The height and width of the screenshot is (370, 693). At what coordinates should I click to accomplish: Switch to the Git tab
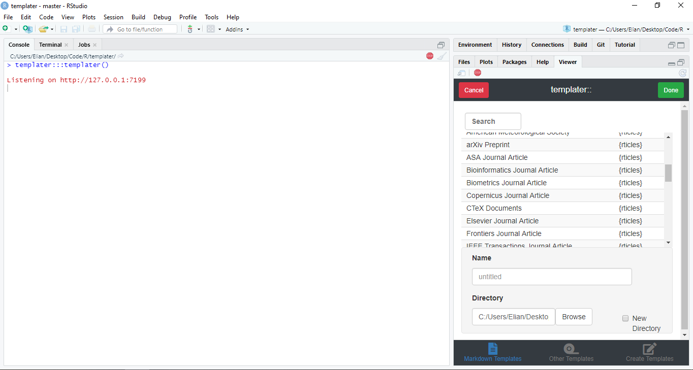coord(601,45)
